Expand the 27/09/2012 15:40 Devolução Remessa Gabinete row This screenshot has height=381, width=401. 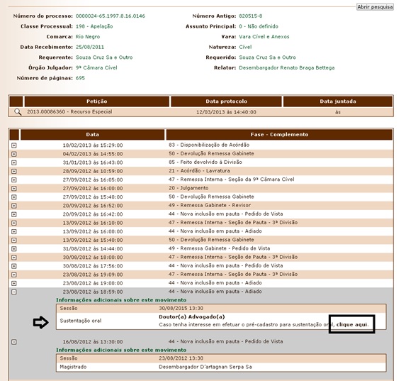point(14,197)
